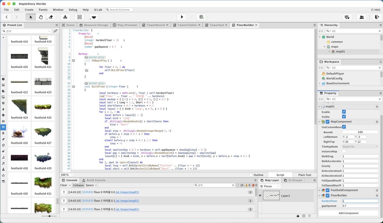Collapse the MapComponent section
The width and height of the screenshot is (383, 223).
point(320,122)
